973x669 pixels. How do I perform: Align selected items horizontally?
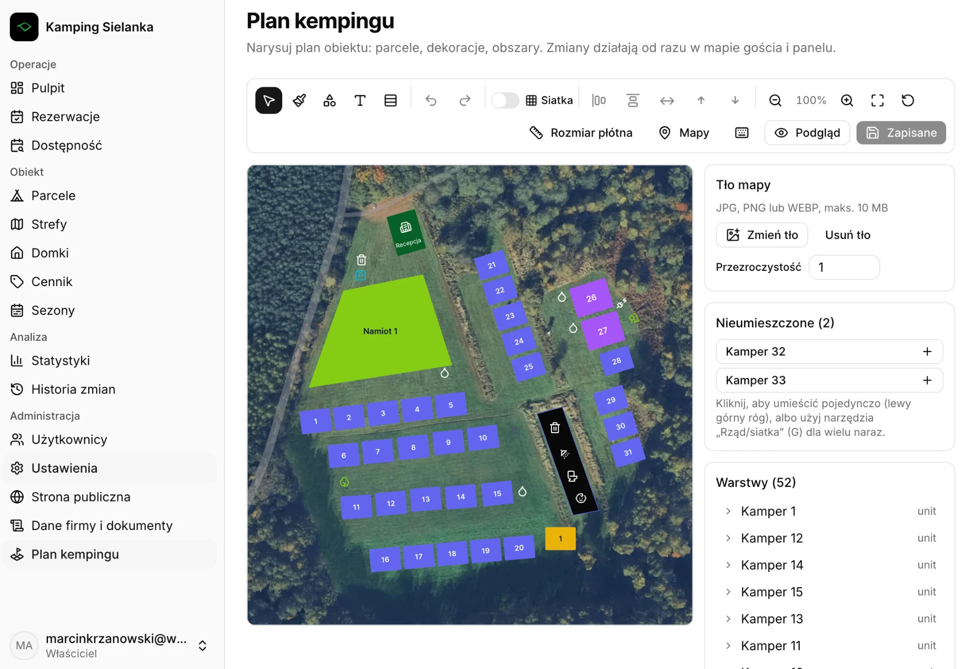click(x=599, y=100)
